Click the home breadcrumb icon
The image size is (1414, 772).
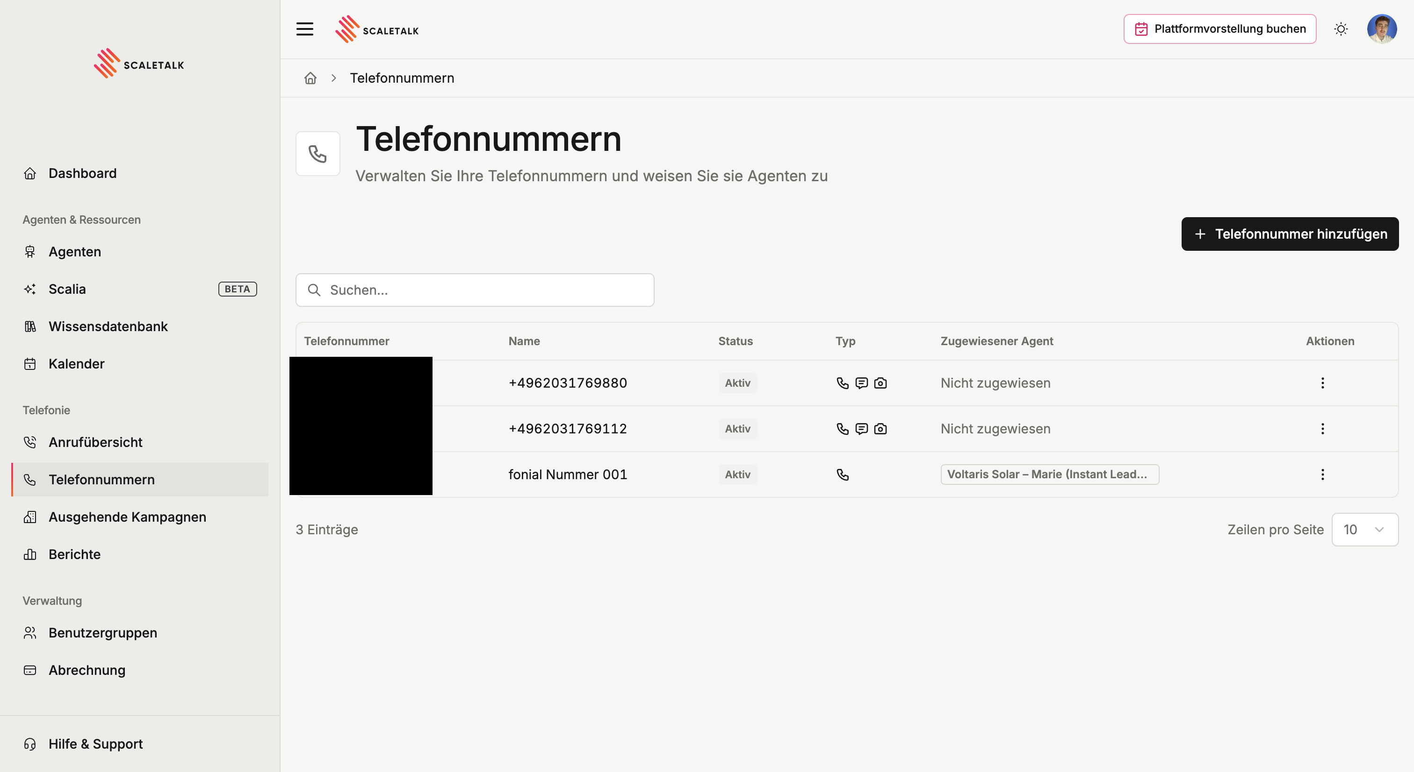[310, 78]
